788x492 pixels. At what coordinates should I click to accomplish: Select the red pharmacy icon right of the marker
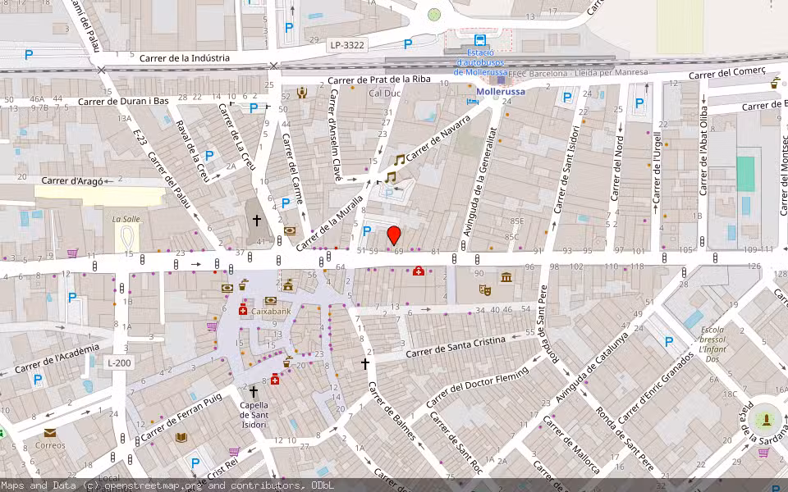[418, 271]
